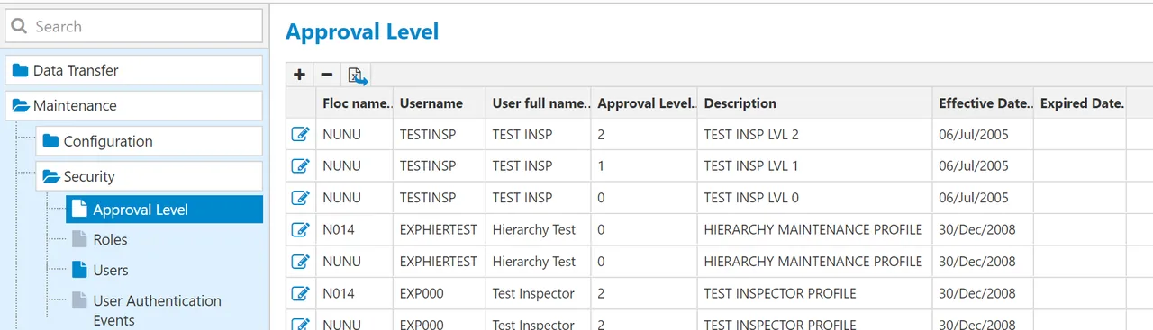The image size is (1153, 330).
Task: Click the Users page icon
Action: tap(79, 271)
